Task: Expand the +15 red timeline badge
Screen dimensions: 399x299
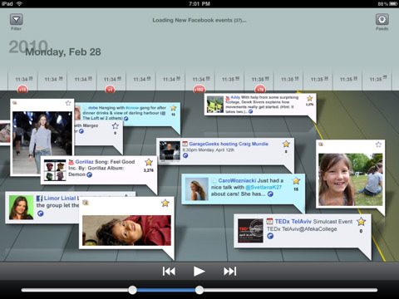Action: tap(22, 90)
